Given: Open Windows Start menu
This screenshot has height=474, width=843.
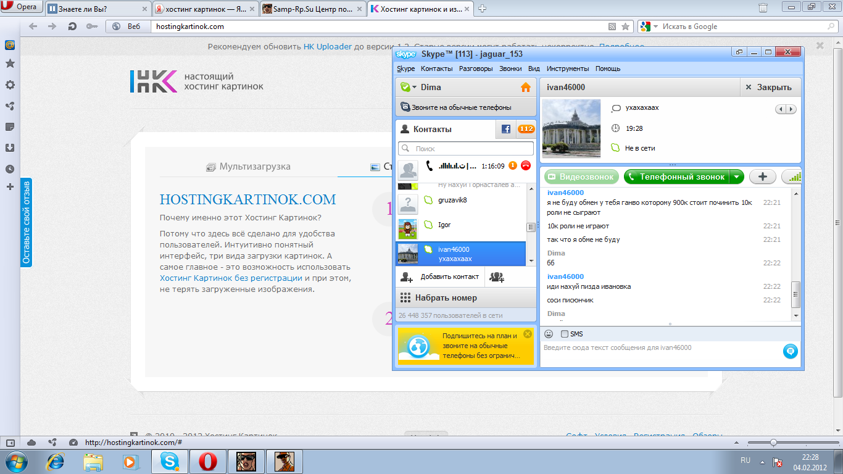Looking at the screenshot, I should click(16, 461).
